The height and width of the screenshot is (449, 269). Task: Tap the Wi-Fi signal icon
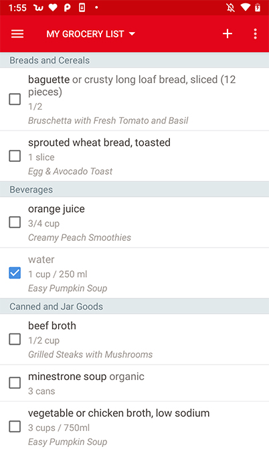coord(245,7)
